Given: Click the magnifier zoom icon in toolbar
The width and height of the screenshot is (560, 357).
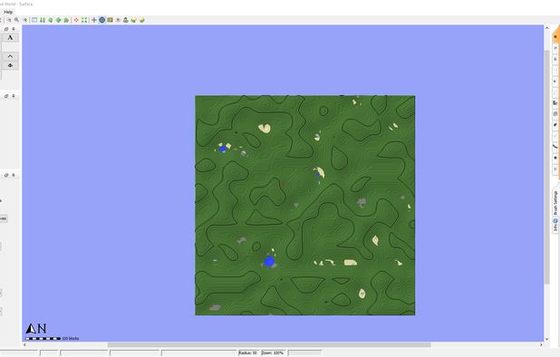Looking at the screenshot, I should (16, 20).
